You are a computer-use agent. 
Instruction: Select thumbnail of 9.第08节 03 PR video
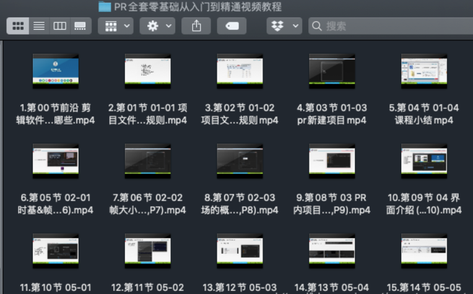tap(332, 161)
